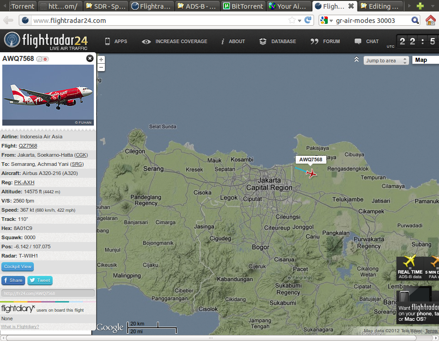
Task: Click the search magnifier icon
Action: coord(415,20)
